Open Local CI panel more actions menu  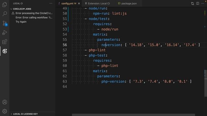pos(51,4)
